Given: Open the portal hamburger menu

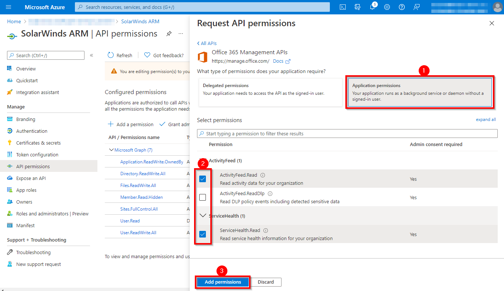Looking at the screenshot, I should click(x=8, y=7).
